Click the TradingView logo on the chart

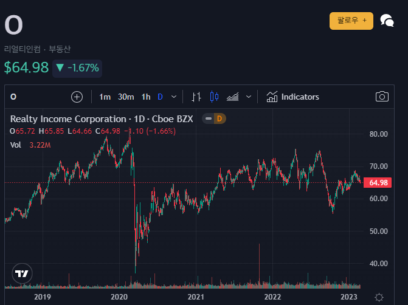click(x=22, y=273)
